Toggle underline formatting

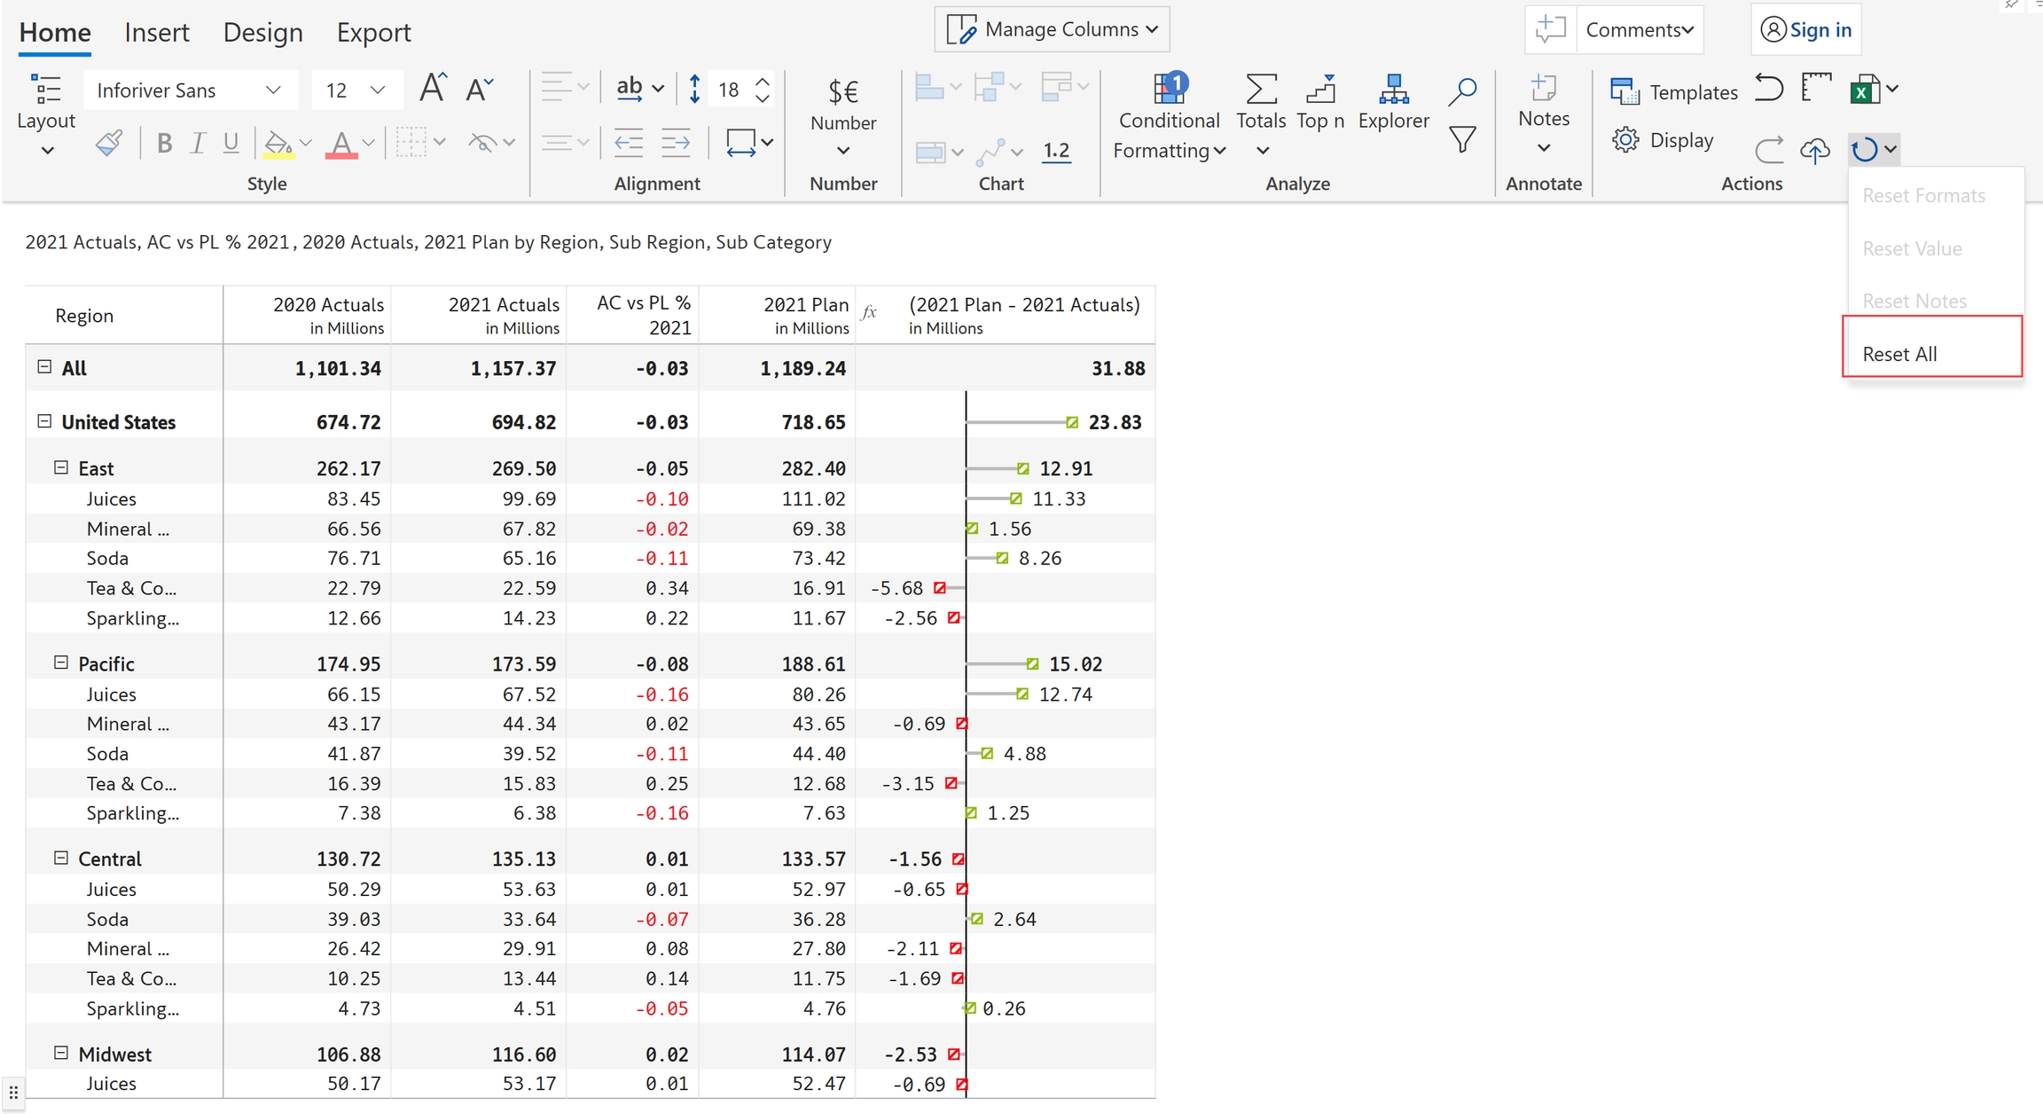(231, 143)
